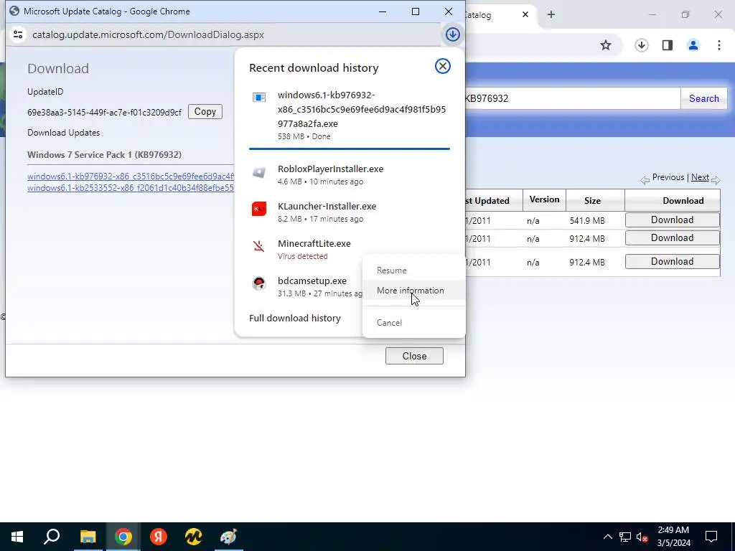Sort by the Version column header
The height and width of the screenshot is (551, 735).
pyautogui.click(x=544, y=199)
